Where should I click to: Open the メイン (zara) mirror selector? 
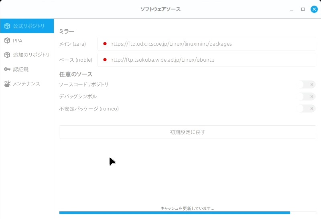206,44
